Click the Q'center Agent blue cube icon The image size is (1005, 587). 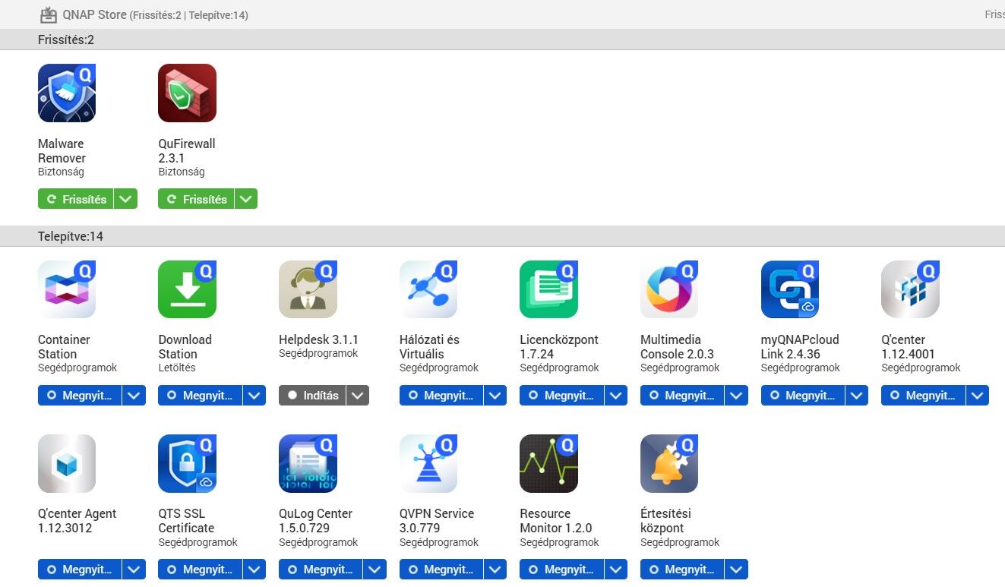pyautogui.click(x=67, y=463)
